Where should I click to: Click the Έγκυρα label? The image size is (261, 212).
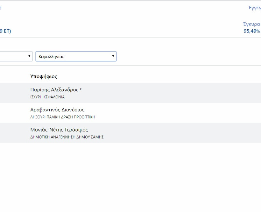pos(251,24)
